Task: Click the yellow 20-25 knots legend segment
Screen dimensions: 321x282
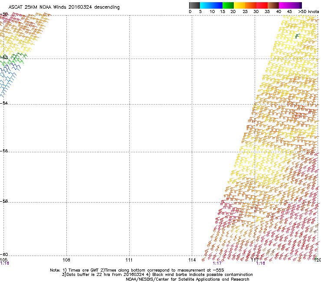Action: pyautogui.click(x=239, y=5)
